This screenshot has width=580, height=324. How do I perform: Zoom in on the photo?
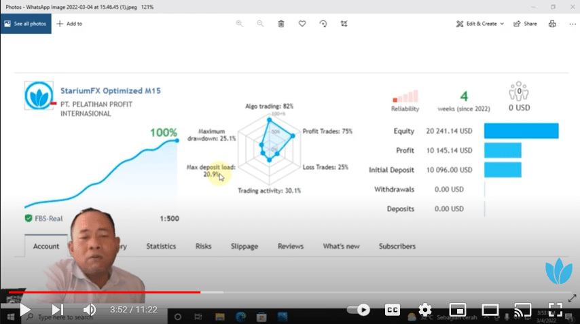click(x=239, y=24)
